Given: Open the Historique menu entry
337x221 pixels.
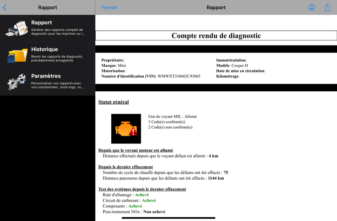Looking at the screenshot, I should click(x=48, y=55).
